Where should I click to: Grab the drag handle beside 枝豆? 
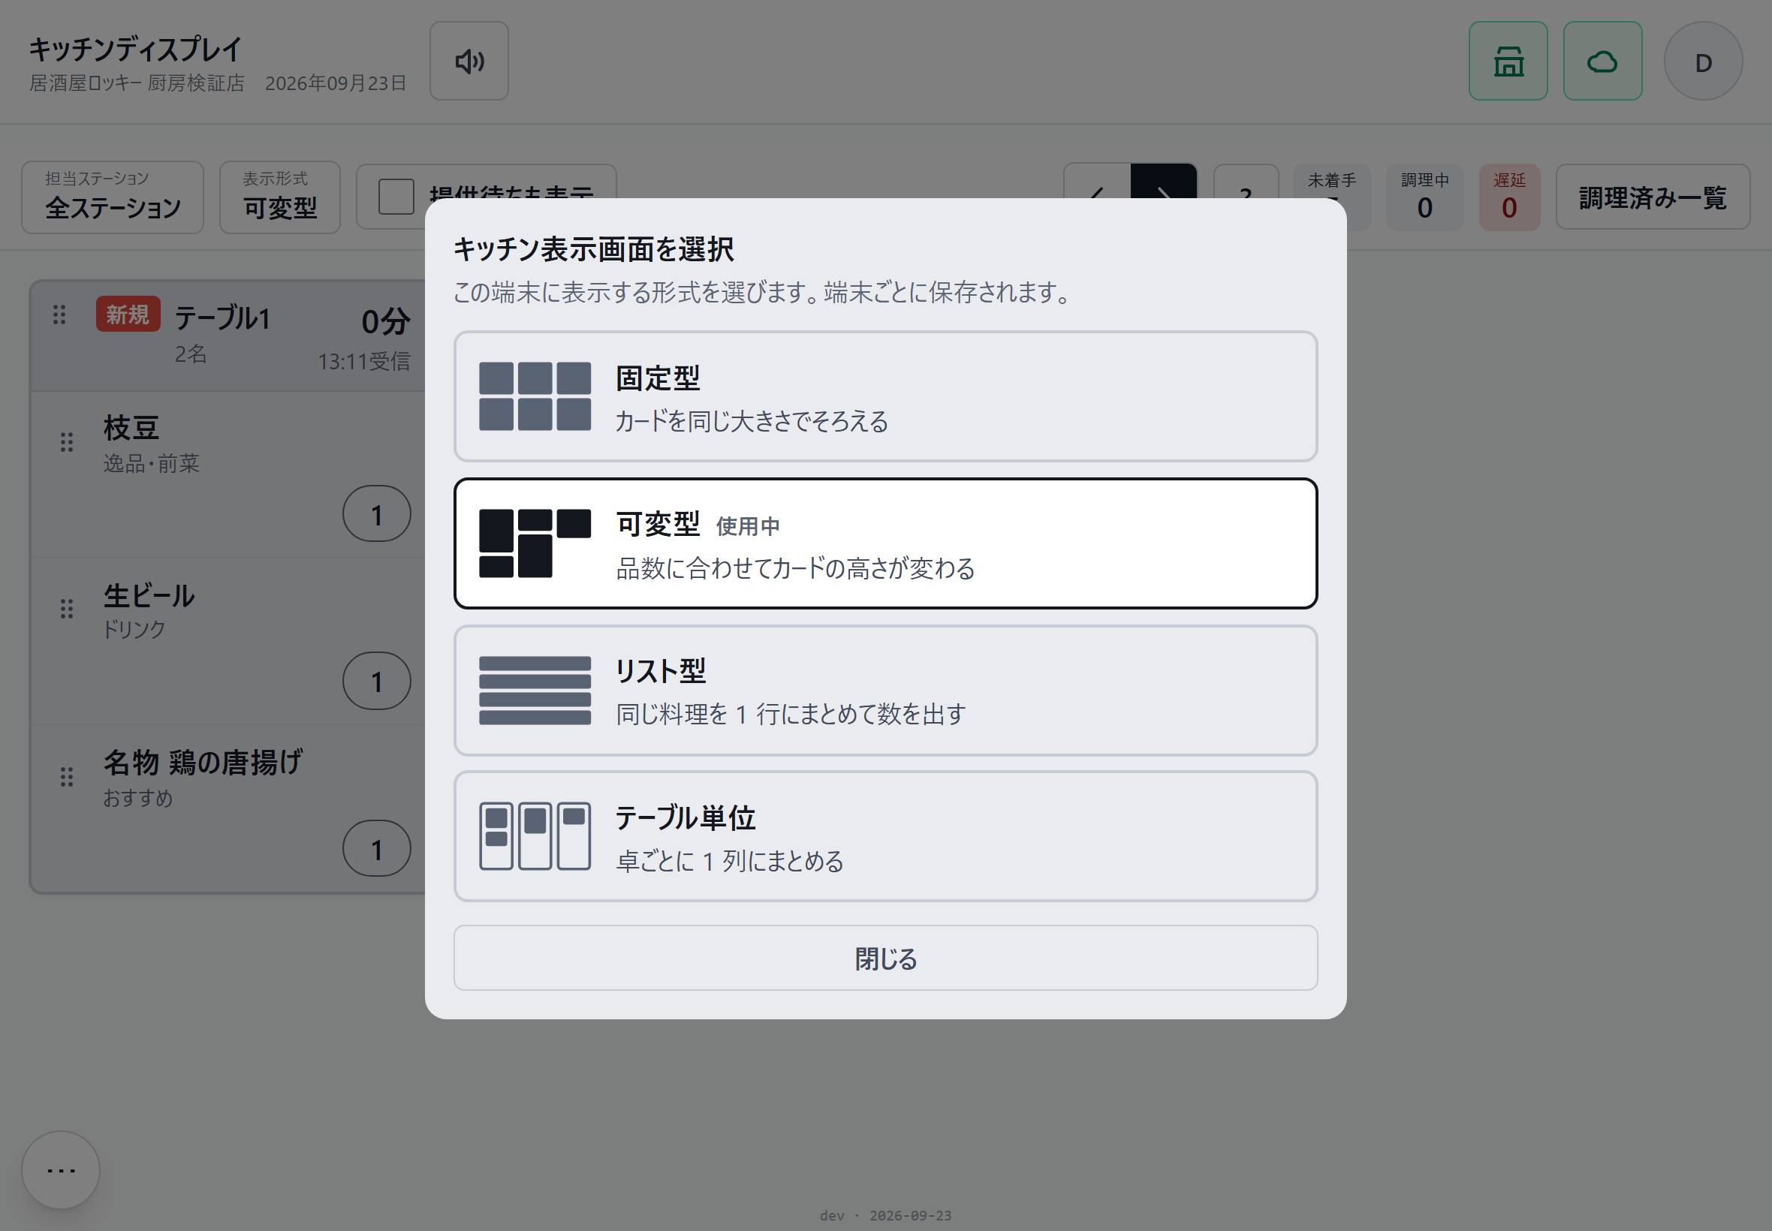[x=67, y=442]
